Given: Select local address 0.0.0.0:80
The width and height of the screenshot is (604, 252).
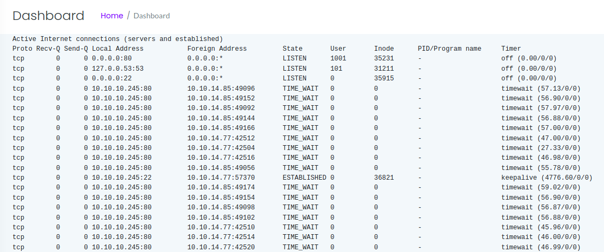Looking at the screenshot, I should (112, 59).
